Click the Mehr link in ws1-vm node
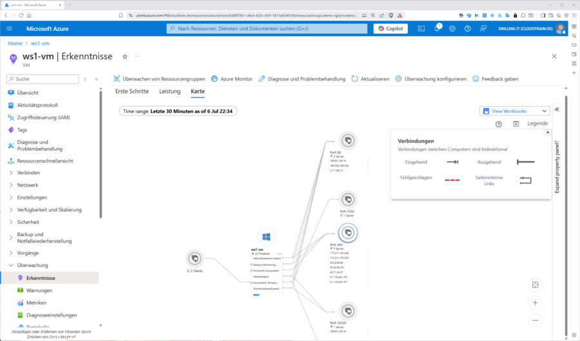The height and width of the screenshot is (341, 580). click(x=256, y=295)
